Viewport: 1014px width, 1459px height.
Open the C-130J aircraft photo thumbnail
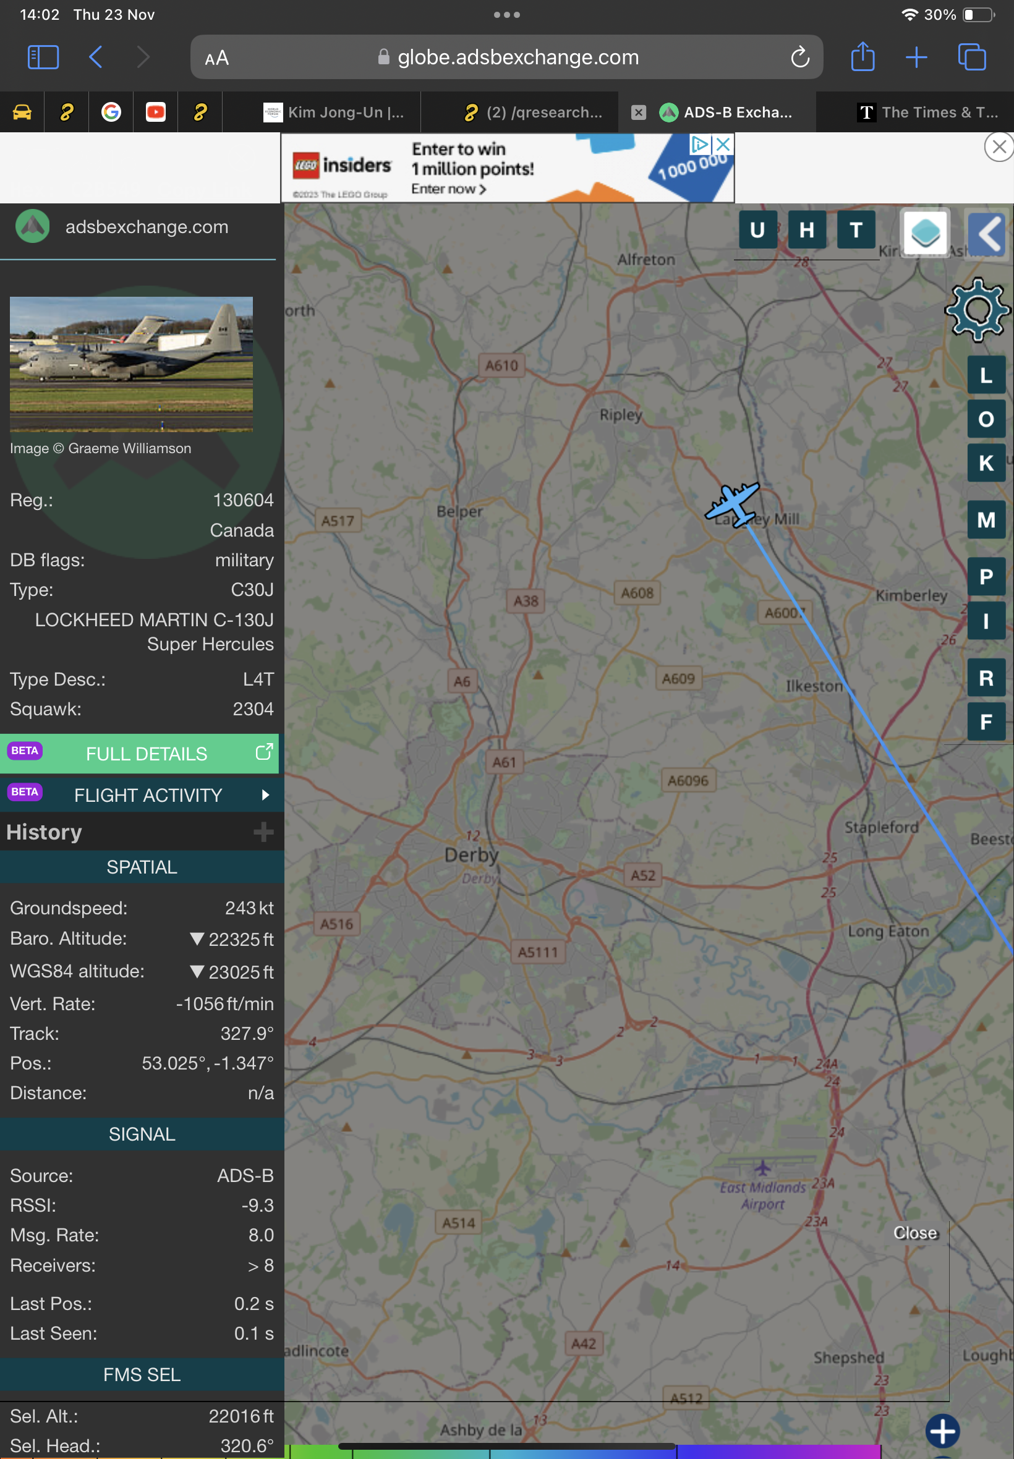tap(132, 364)
